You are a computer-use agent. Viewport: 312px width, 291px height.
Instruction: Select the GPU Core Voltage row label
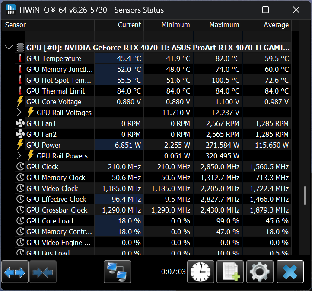coord(54,102)
